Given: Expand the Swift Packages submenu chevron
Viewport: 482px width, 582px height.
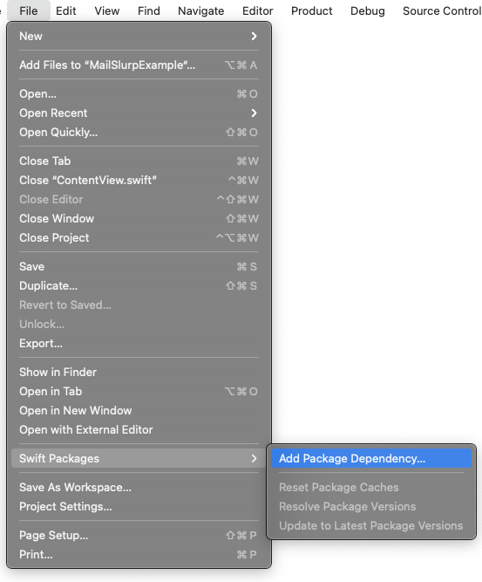Looking at the screenshot, I should (x=254, y=458).
